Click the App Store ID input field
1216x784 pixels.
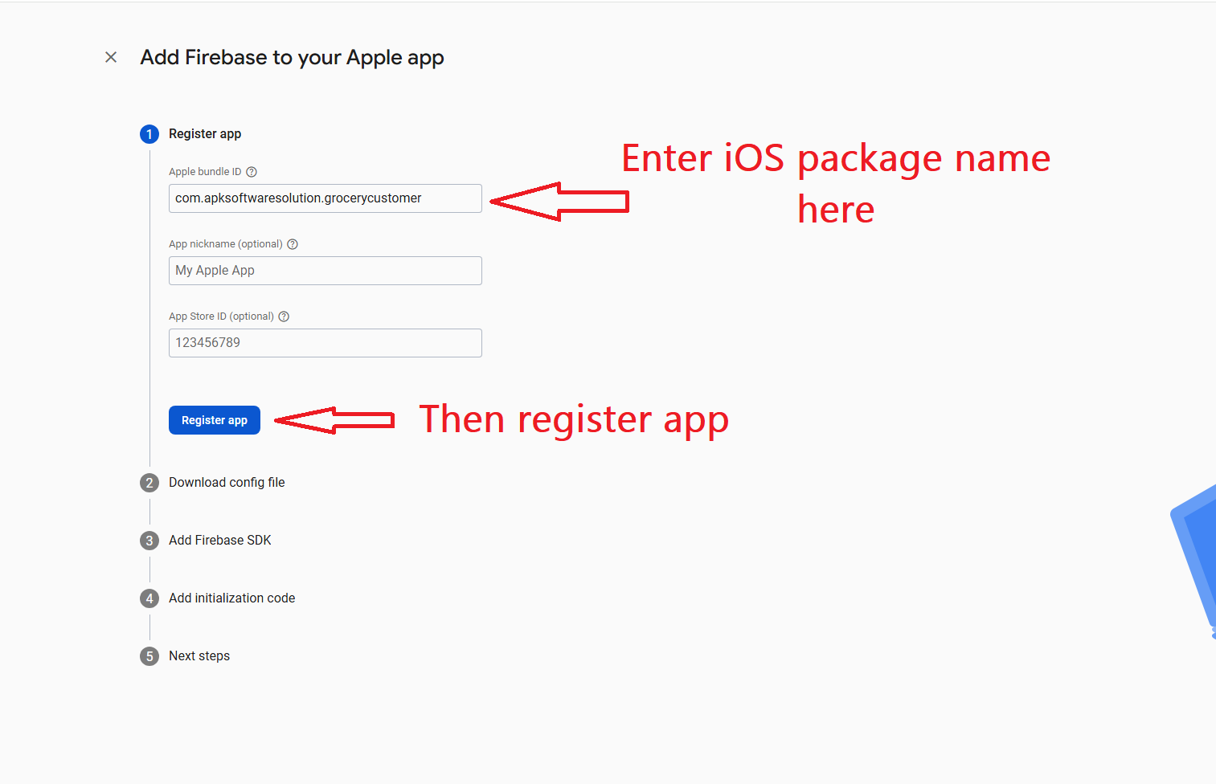[325, 343]
